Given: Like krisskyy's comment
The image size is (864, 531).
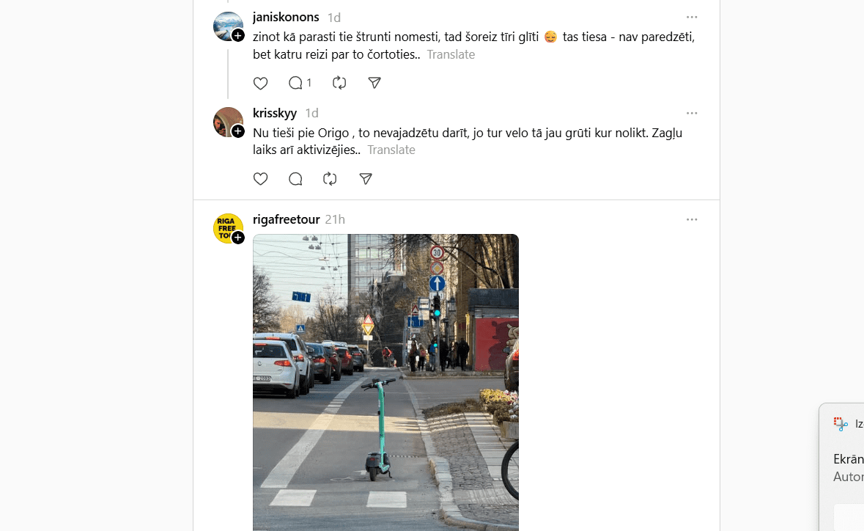Looking at the screenshot, I should tap(261, 179).
